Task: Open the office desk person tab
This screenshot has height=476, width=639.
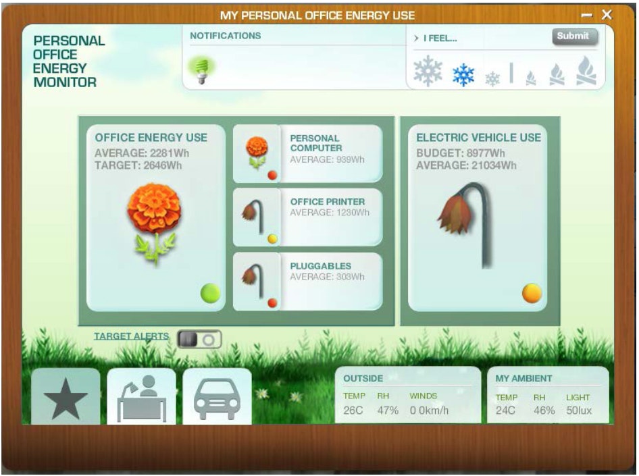Action: [141, 398]
